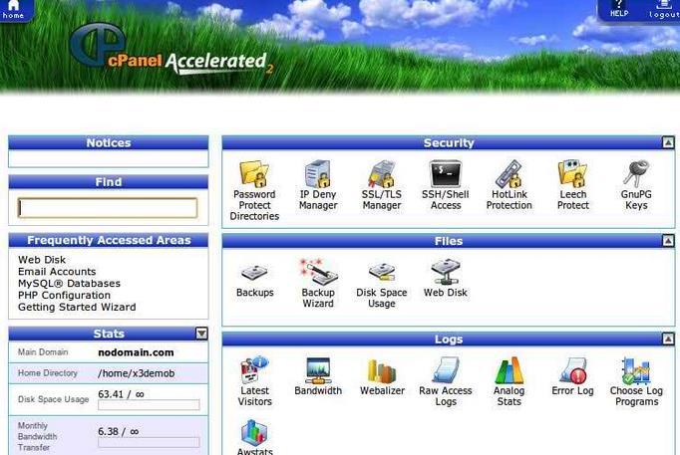Open the Bandwidth log
The image size is (680, 455).
click(x=318, y=376)
